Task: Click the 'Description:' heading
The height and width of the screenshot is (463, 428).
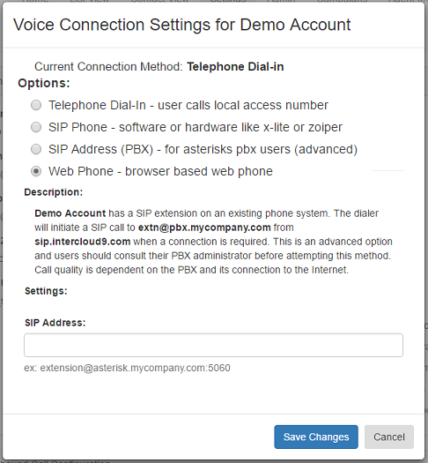Action: (54, 192)
